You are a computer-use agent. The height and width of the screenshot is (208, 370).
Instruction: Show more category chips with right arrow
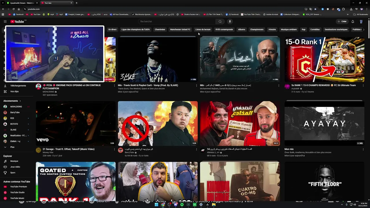(363, 29)
